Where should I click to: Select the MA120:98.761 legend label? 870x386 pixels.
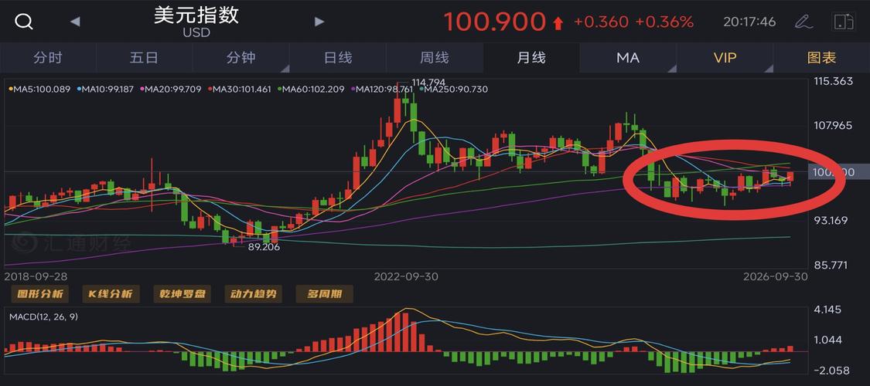[x=384, y=89]
